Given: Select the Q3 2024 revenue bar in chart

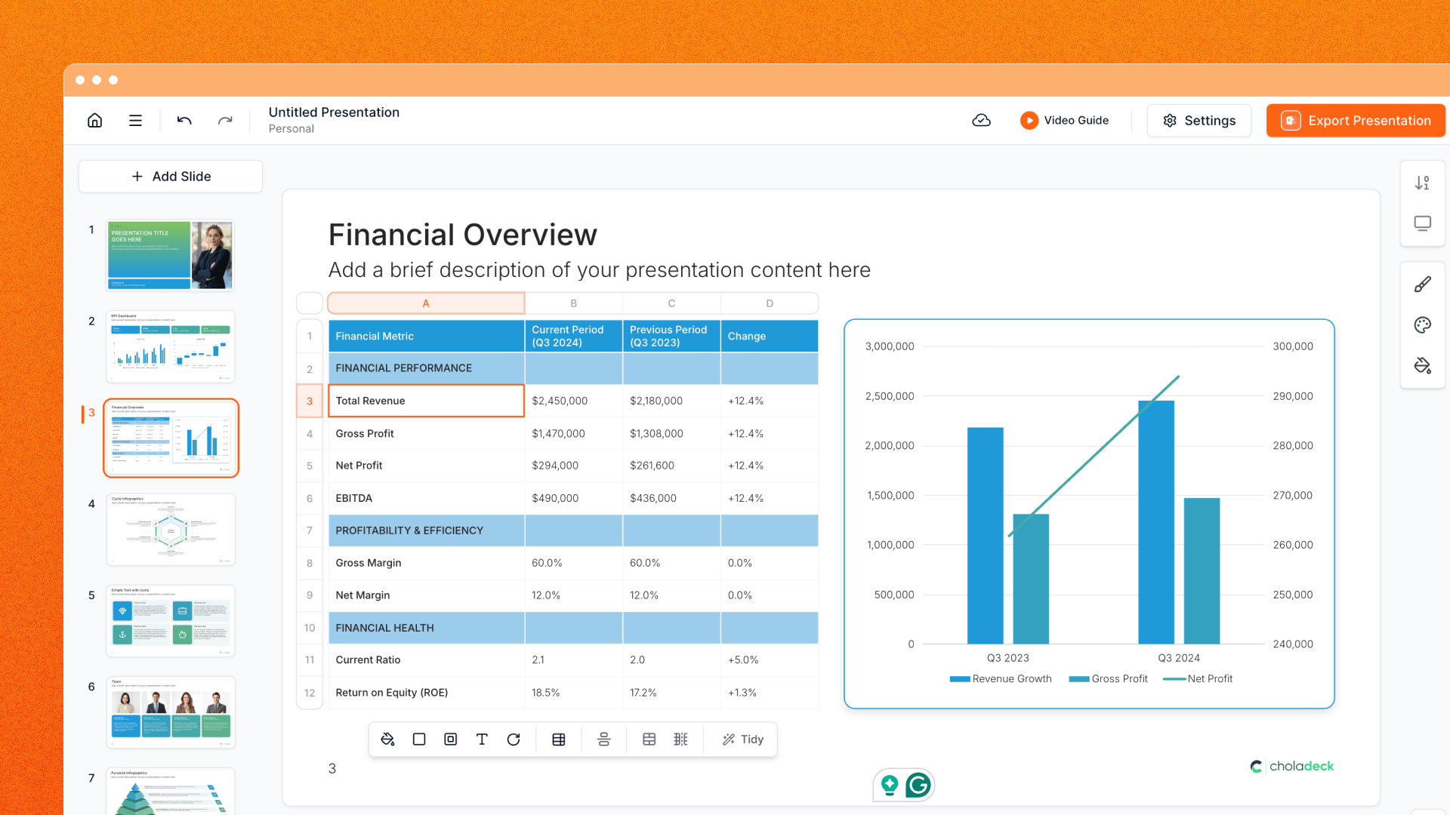Looking at the screenshot, I should [x=1156, y=522].
